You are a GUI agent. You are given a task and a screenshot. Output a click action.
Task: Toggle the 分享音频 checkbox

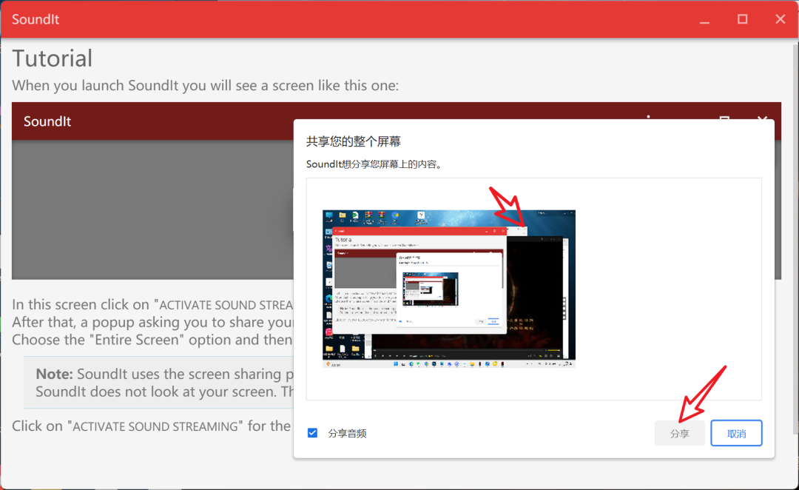pyautogui.click(x=312, y=433)
